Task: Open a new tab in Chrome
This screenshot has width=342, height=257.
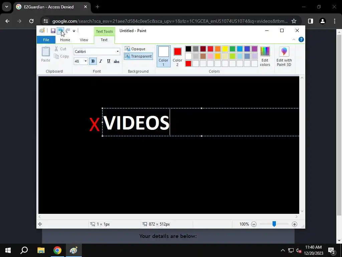Action: coord(98,7)
